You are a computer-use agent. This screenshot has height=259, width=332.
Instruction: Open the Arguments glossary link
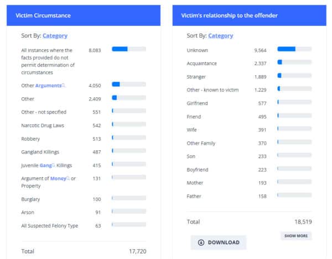[x=48, y=86]
